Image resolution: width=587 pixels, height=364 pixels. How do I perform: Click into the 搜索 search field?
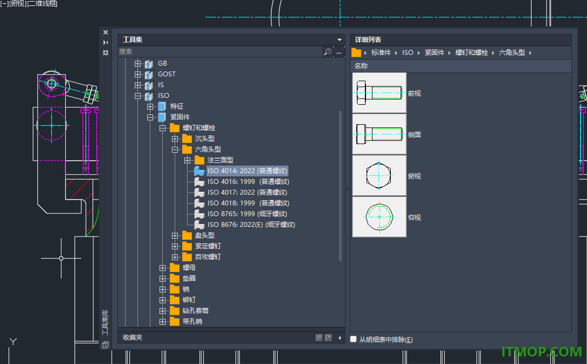click(220, 52)
